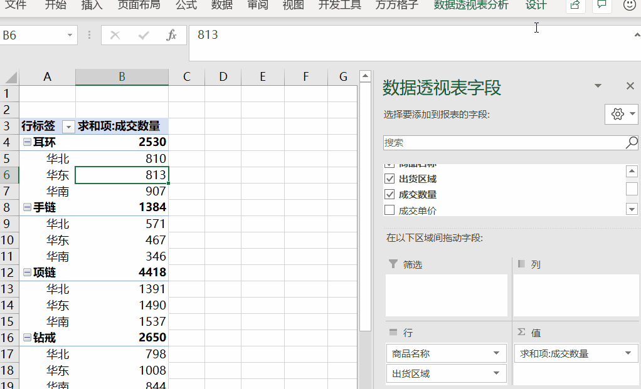Image resolution: width=641 pixels, height=389 pixels.
Task: Open the 设计 ribbon tab
Action: (x=536, y=5)
